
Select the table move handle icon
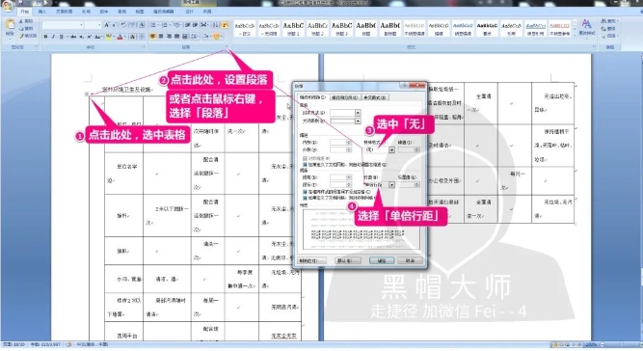click(x=87, y=94)
